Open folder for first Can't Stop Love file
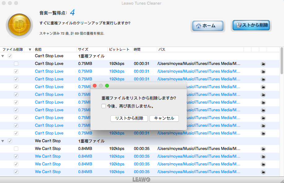This screenshot has width=284, height=183. (263, 64)
